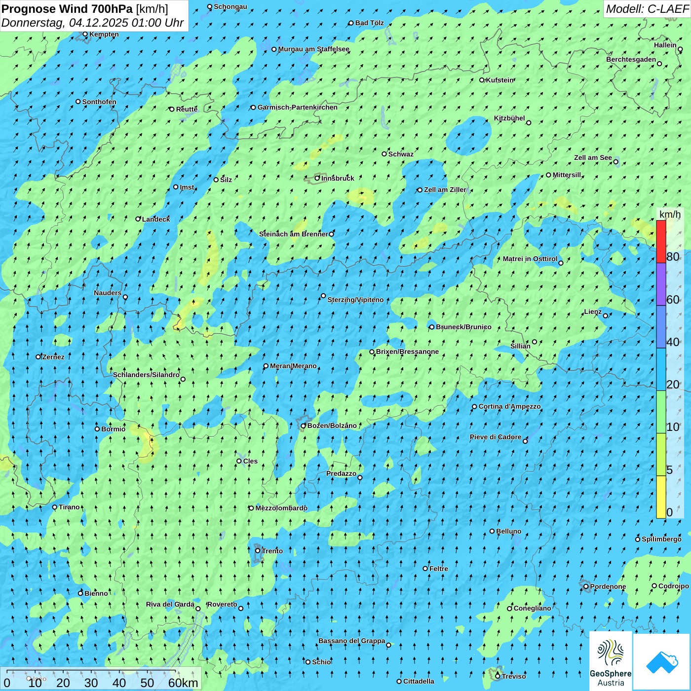
Task: Click the Sterzing/Vipiteno location dot
Action: [x=323, y=296]
